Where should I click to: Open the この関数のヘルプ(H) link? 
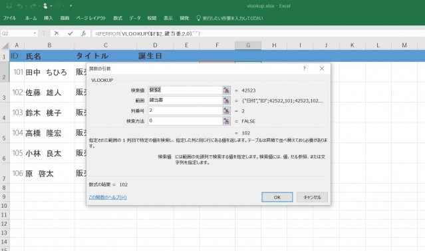108,197
